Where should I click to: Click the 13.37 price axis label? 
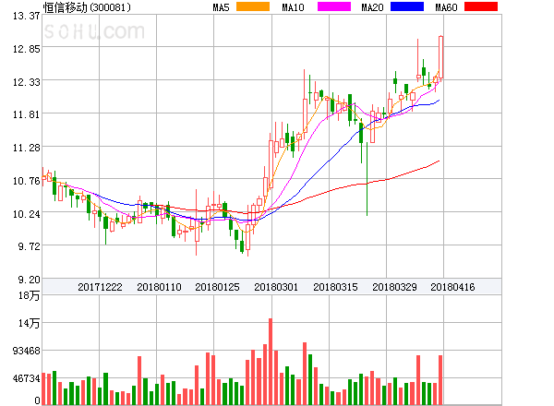pos(26,16)
